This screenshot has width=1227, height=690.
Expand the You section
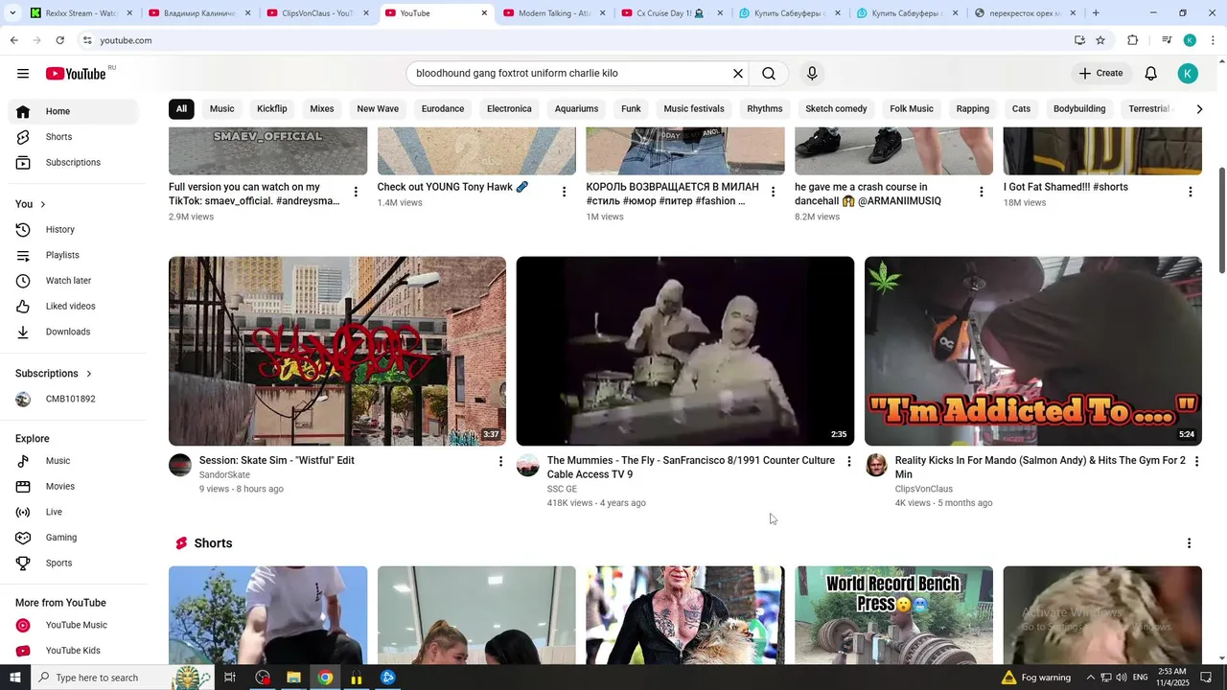point(31,204)
